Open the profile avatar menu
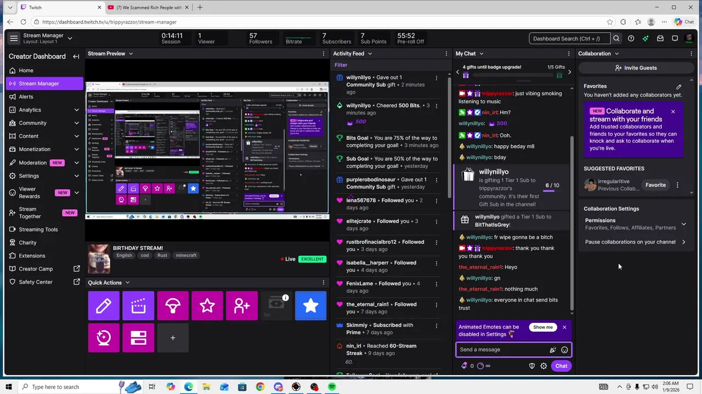Image resolution: width=702 pixels, height=394 pixels. click(689, 38)
